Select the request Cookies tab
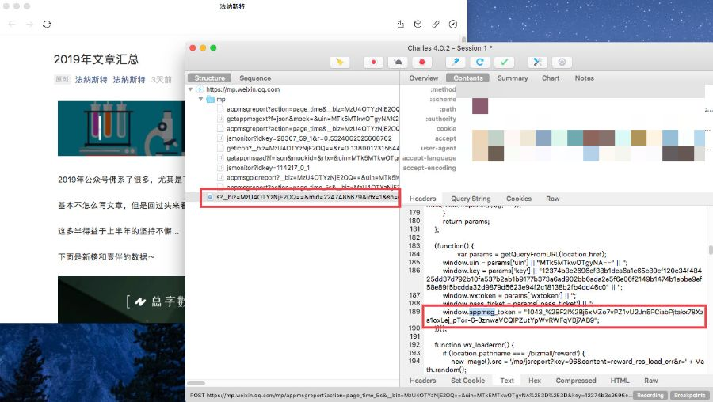This screenshot has width=713, height=402. [519, 199]
